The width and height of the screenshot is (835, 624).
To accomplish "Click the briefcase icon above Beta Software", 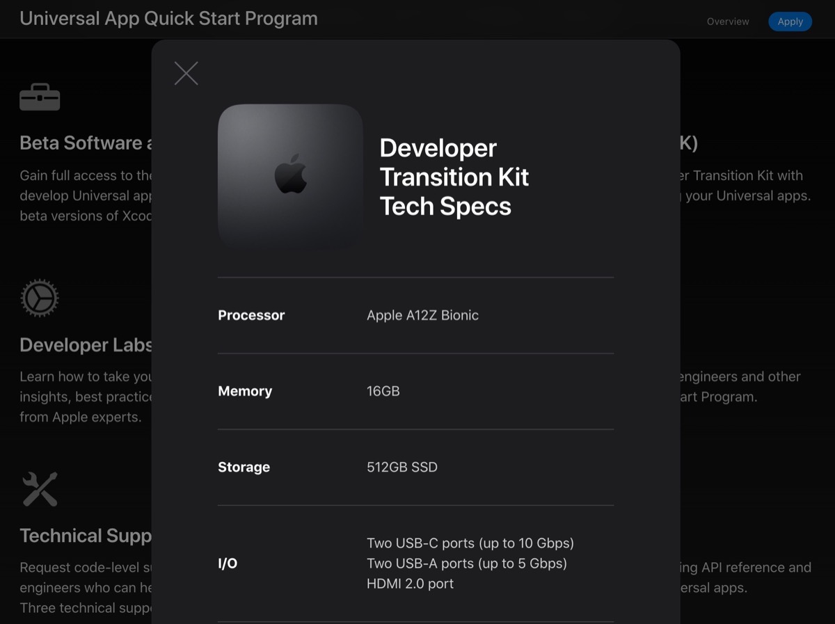I will pos(40,97).
